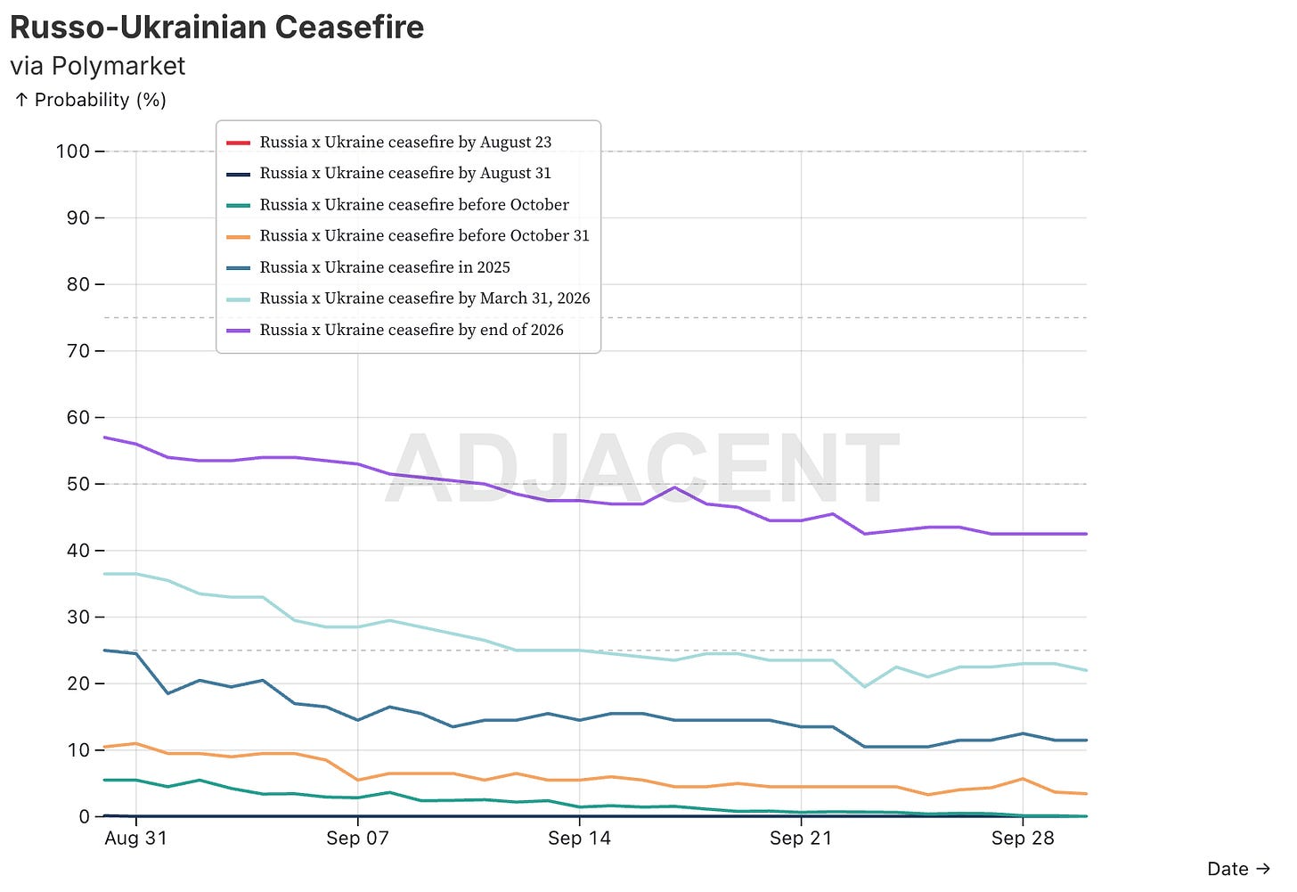The height and width of the screenshot is (892, 1297).
Task: Click the "100" y-axis tick label
Action: tap(73, 151)
